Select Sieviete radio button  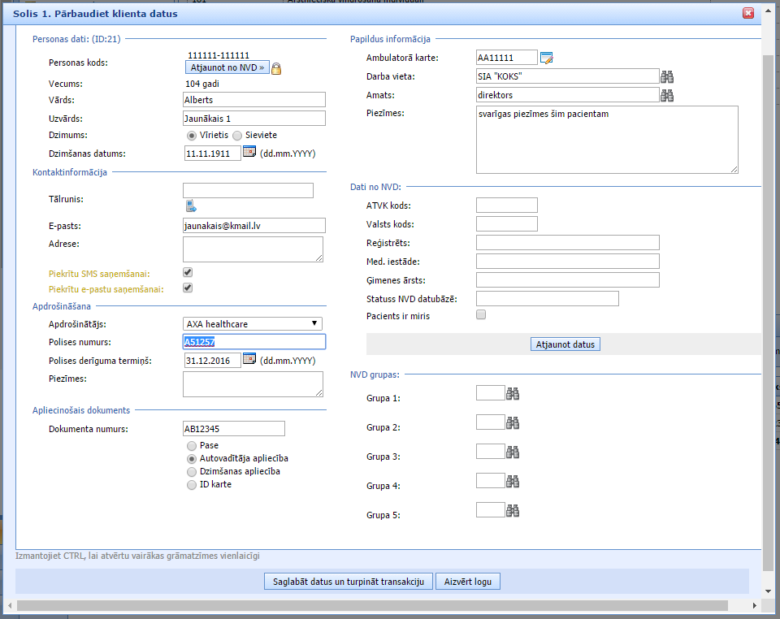pyautogui.click(x=237, y=135)
